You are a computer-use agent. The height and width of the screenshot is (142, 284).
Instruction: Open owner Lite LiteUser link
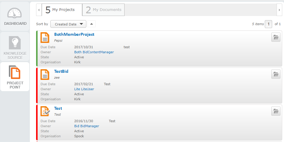84,89
